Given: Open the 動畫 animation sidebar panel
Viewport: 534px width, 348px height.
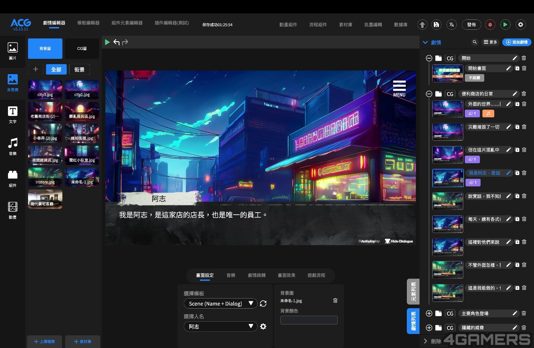Looking at the screenshot, I should (x=13, y=210).
